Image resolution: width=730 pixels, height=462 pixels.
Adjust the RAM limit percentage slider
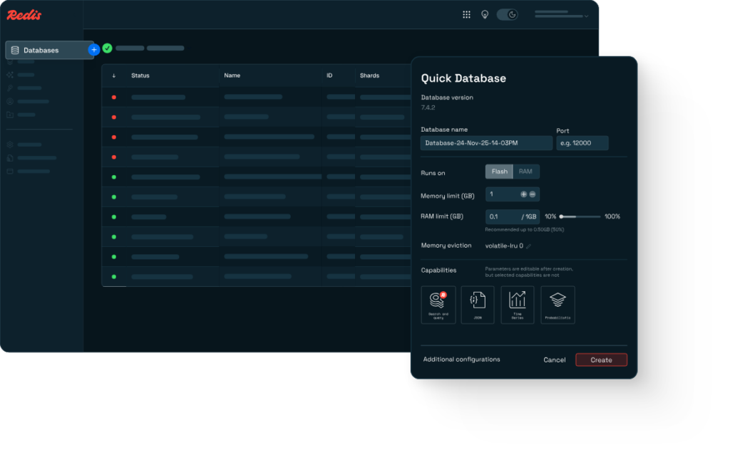pyautogui.click(x=562, y=216)
